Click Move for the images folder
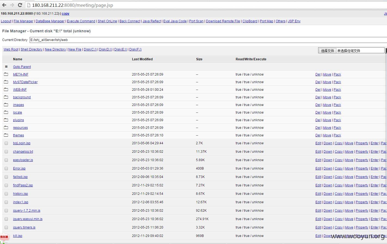Image resolution: width=387 pixels, height=244 pixels. click(327, 105)
